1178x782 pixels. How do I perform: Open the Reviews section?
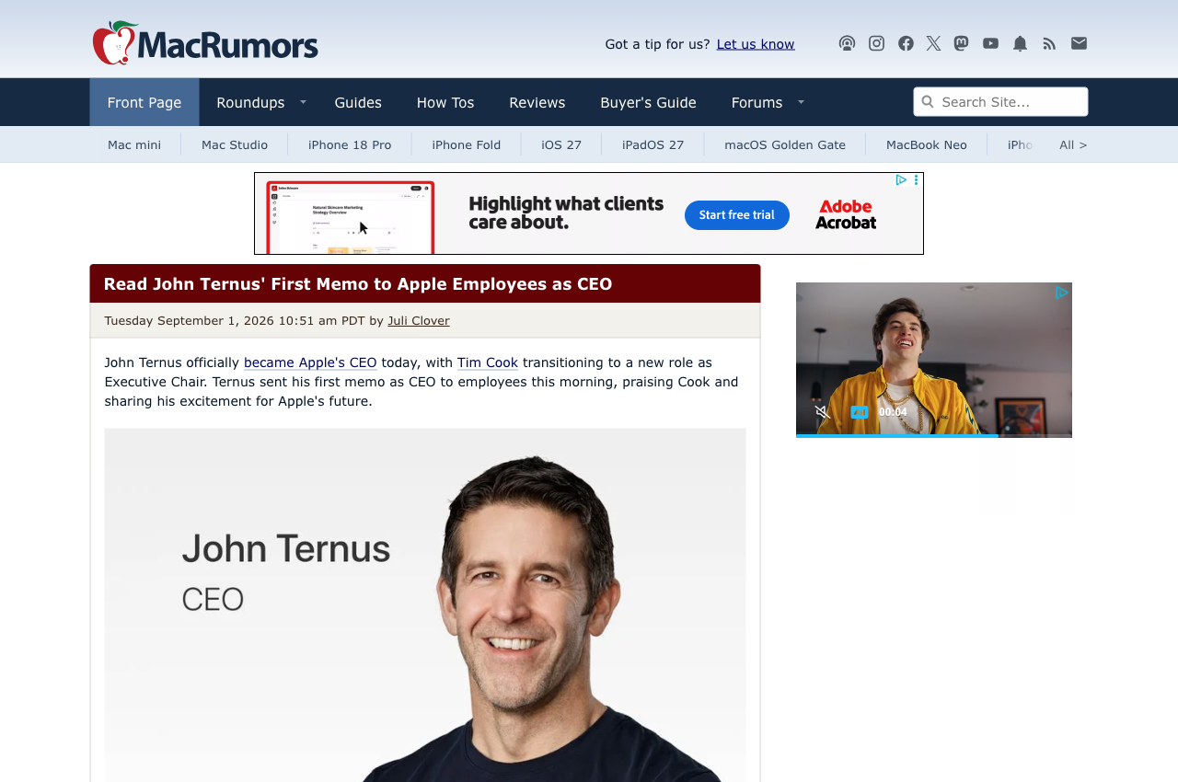pyautogui.click(x=537, y=102)
